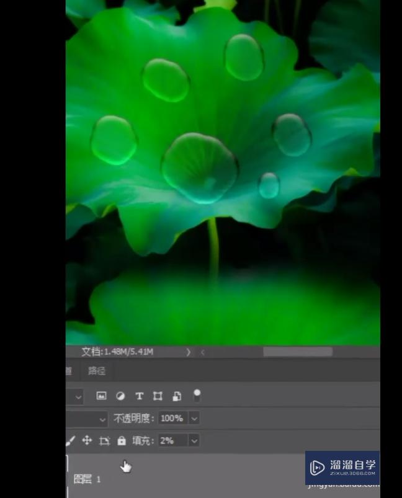Expand the 不透明度 slider arrow
The image size is (402, 498).
(194, 419)
